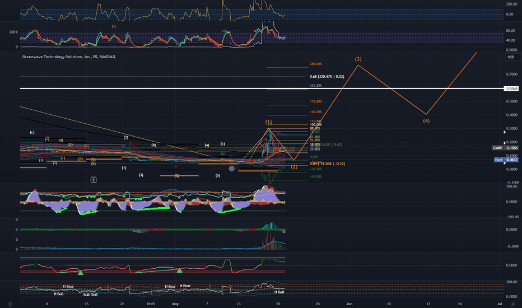Click the 221.20% Fibonacci level label
Image resolution: width=522 pixels, height=308 pixels.
pyautogui.click(x=315, y=86)
